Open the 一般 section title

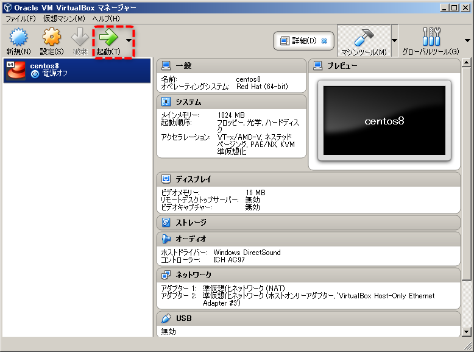click(x=183, y=66)
